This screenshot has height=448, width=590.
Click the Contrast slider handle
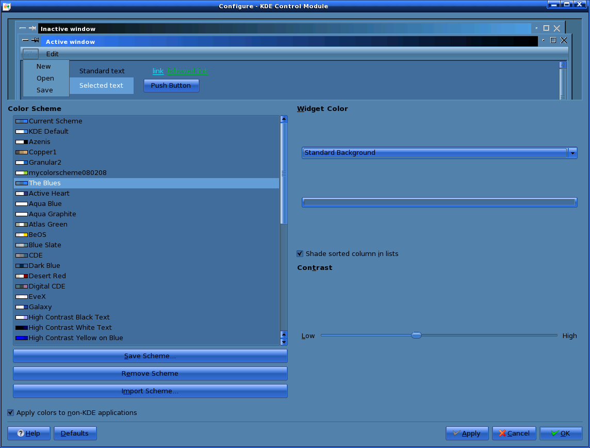[x=416, y=335]
